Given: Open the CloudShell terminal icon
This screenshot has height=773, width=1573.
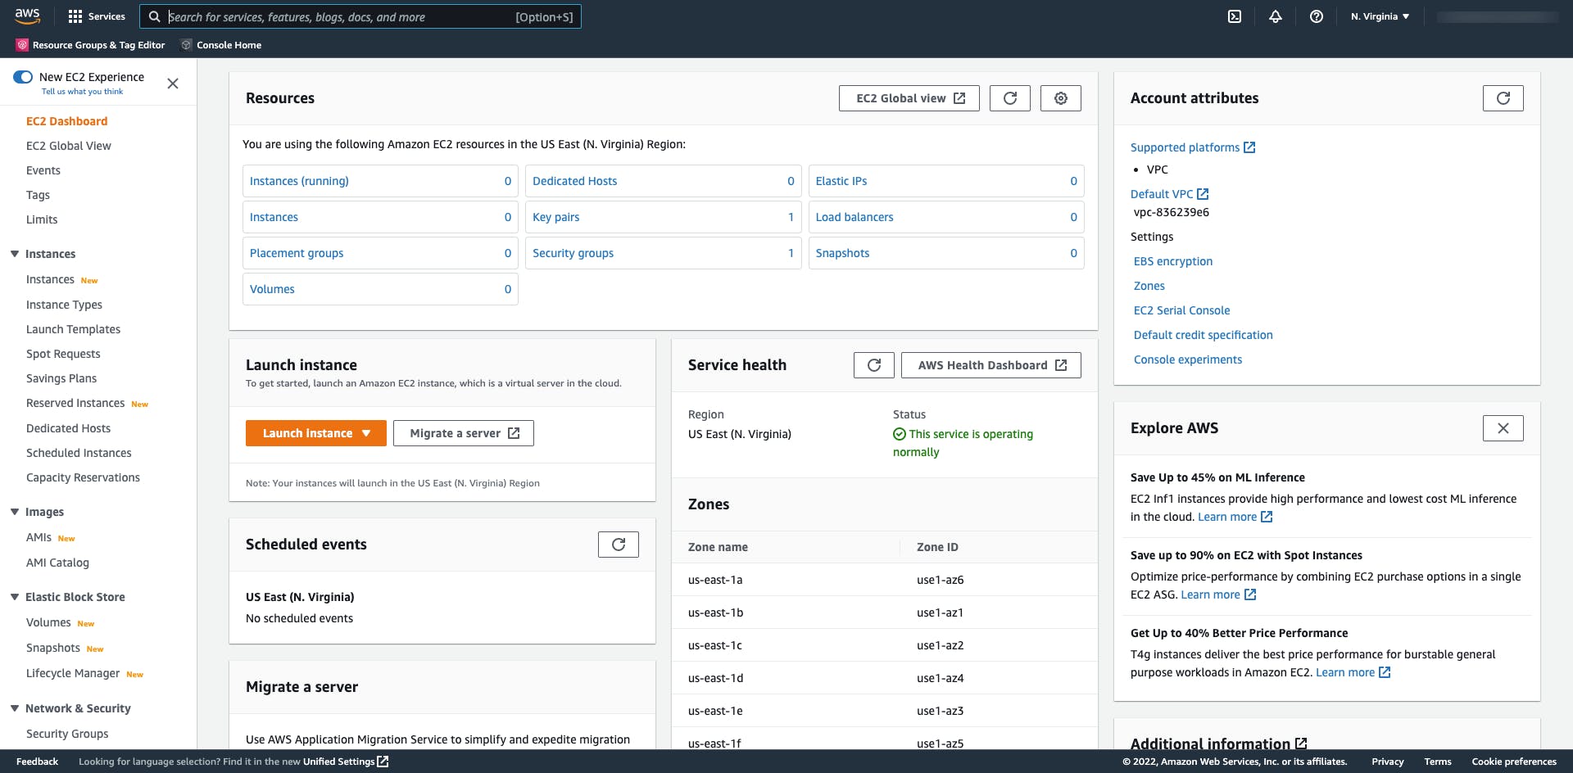Looking at the screenshot, I should click(x=1235, y=16).
